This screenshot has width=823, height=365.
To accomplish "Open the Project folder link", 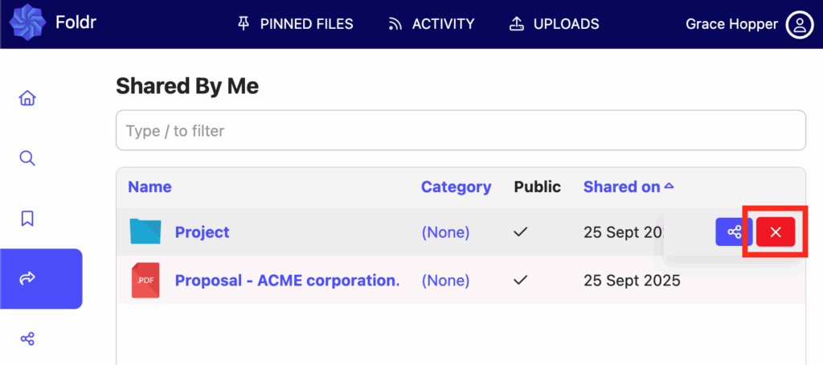I will (202, 232).
